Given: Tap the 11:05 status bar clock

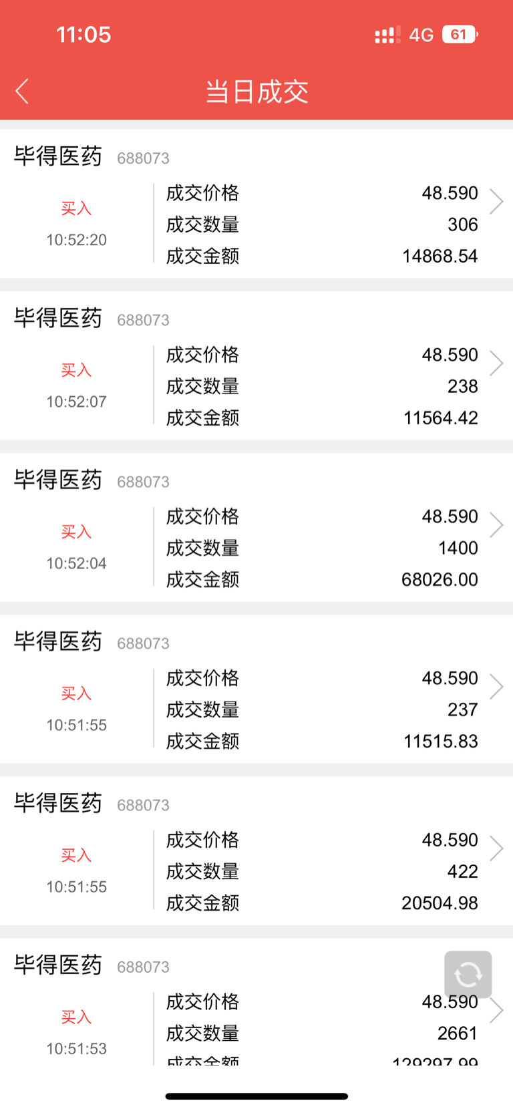Looking at the screenshot, I should (x=83, y=35).
